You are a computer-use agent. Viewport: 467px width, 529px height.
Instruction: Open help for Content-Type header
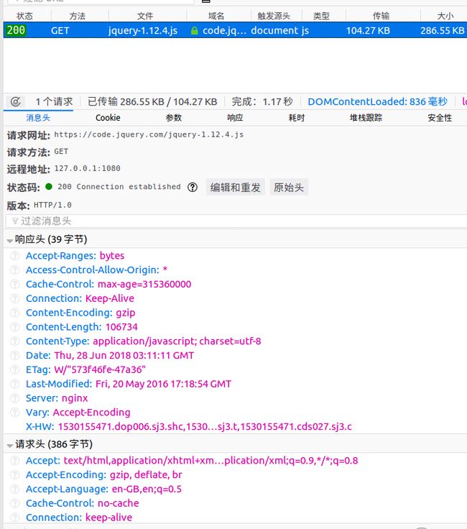[x=15, y=341]
